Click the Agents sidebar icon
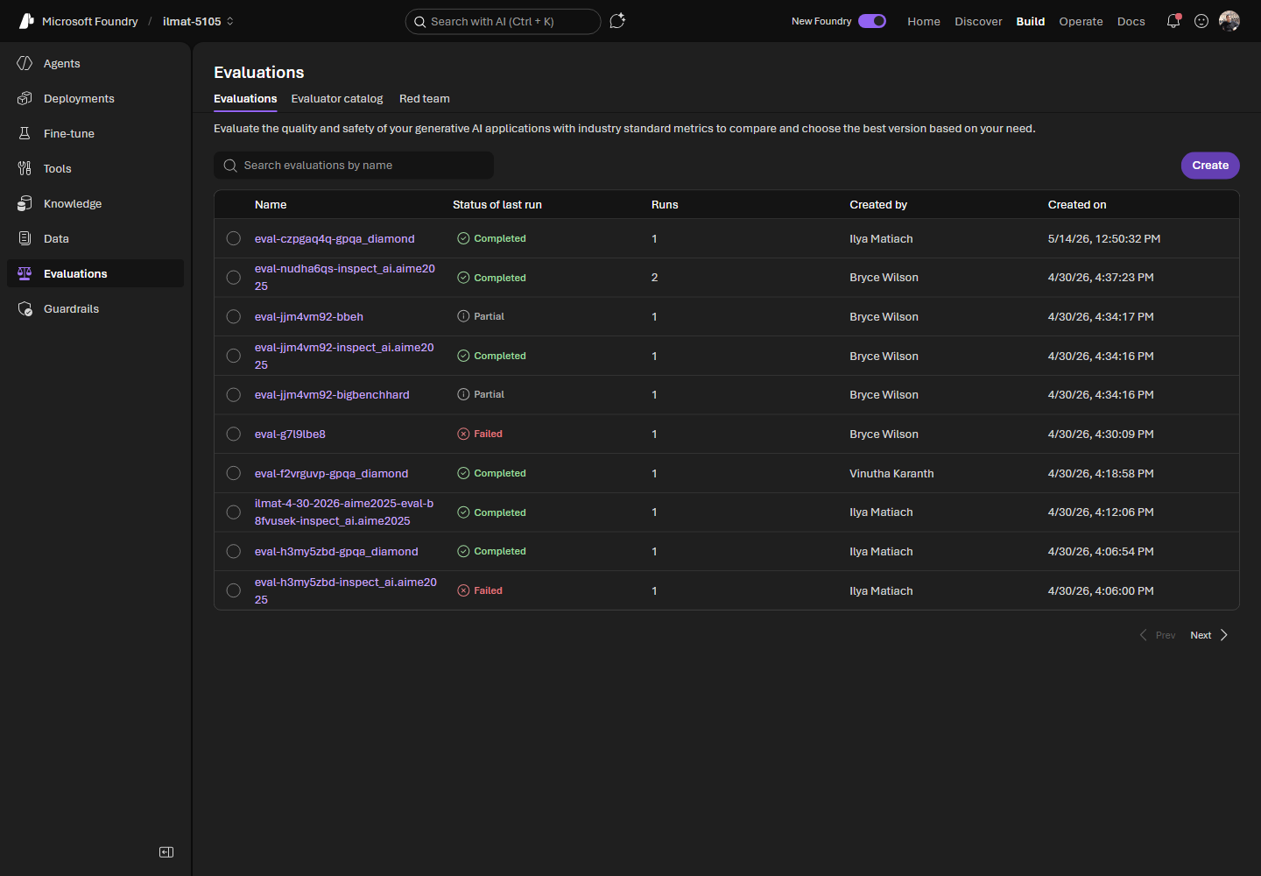 point(25,63)
